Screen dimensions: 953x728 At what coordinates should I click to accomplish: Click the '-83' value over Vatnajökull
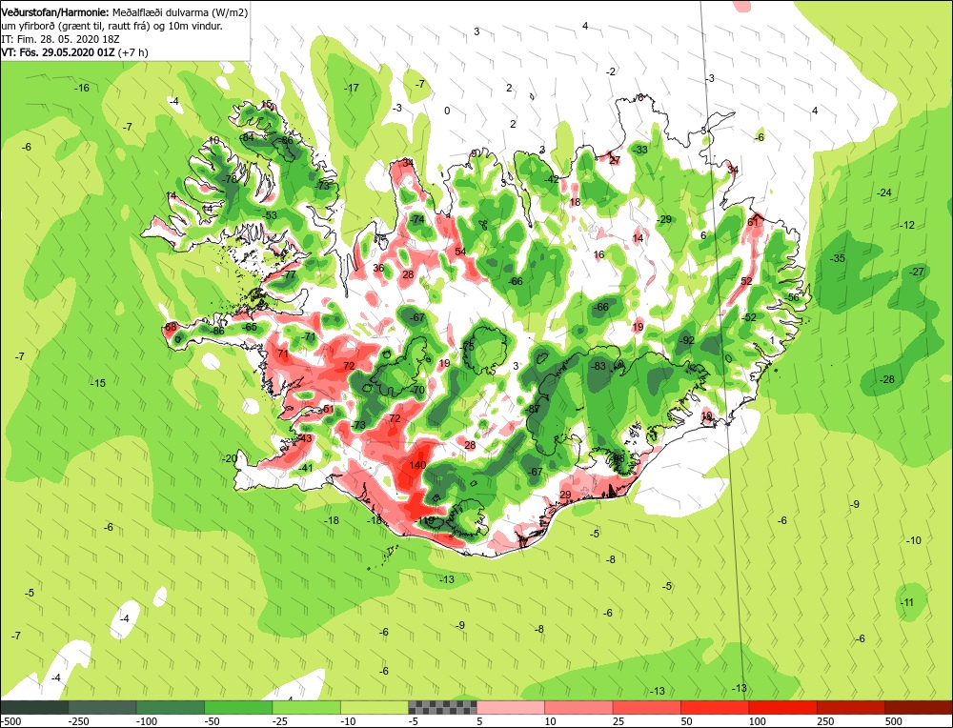[598, 366]
